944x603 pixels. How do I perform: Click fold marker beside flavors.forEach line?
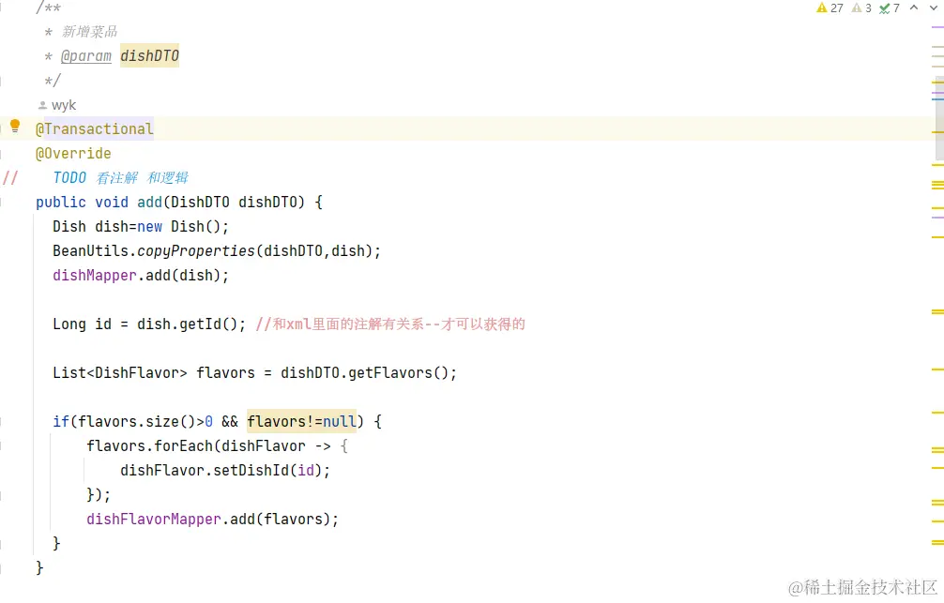2,446
